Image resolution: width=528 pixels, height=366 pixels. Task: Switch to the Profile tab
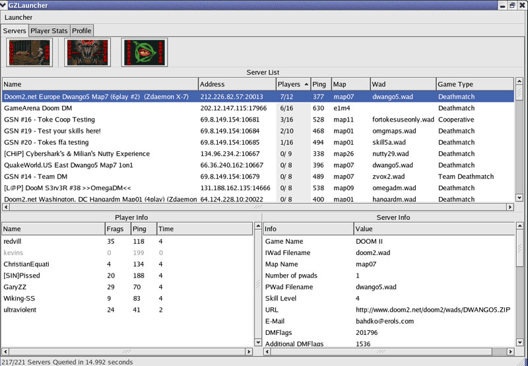click(82, 30)
